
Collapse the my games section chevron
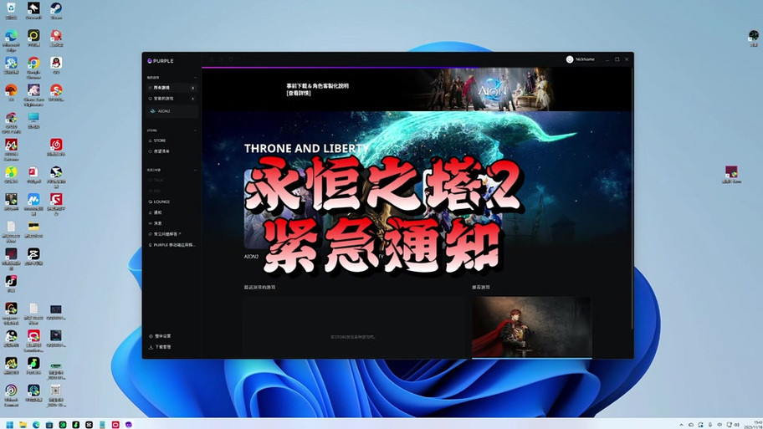196,77
